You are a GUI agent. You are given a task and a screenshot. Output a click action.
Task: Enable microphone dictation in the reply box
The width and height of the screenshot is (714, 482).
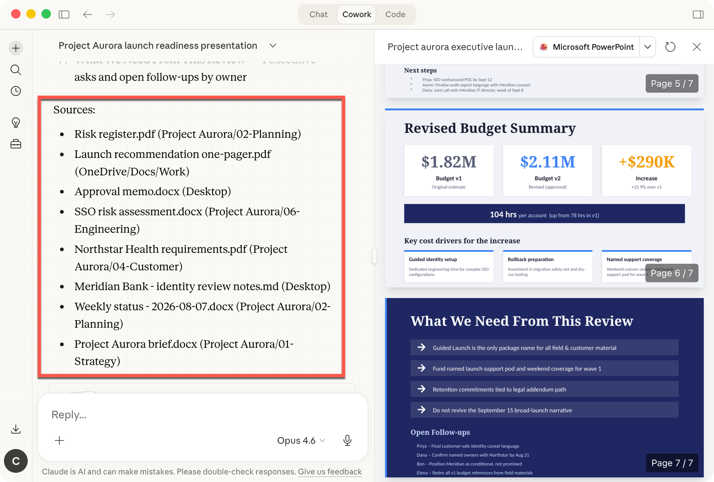347,440
